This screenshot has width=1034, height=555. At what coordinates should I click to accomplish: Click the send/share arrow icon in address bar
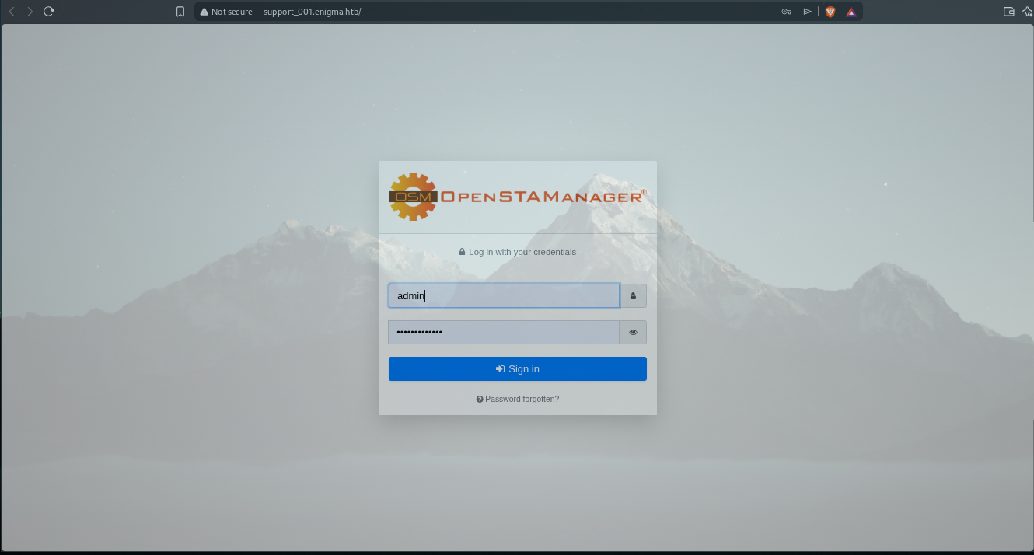click(807, 12)
